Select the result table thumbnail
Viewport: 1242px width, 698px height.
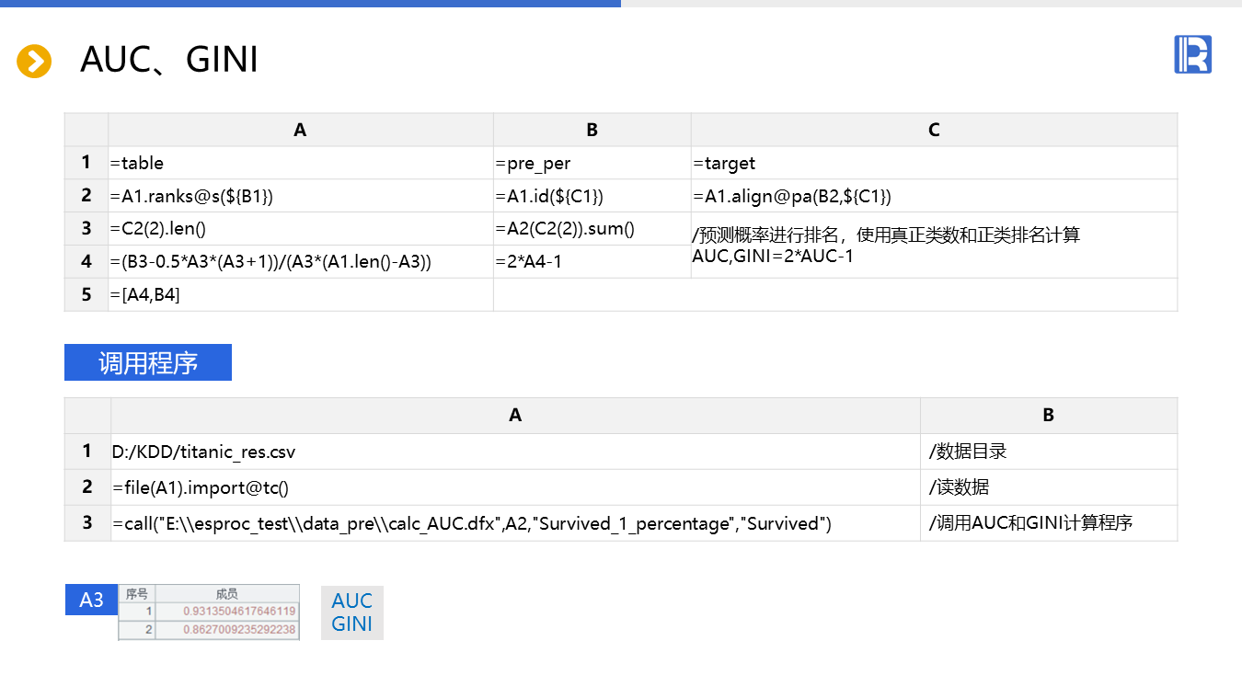coord(210,612)
